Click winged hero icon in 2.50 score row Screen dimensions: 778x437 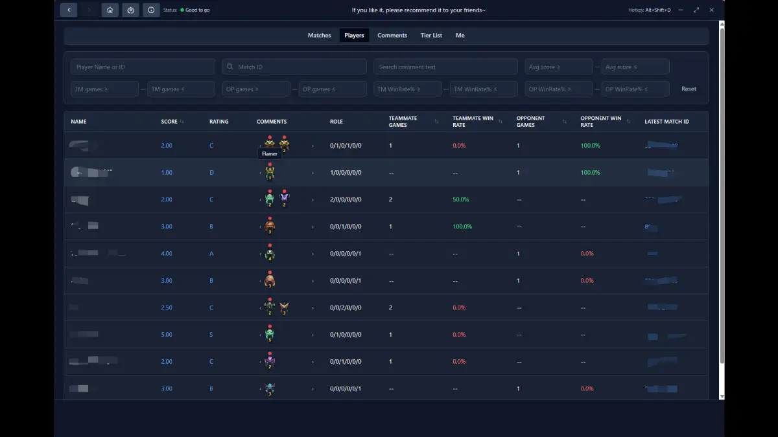click(x=284, y=308)
